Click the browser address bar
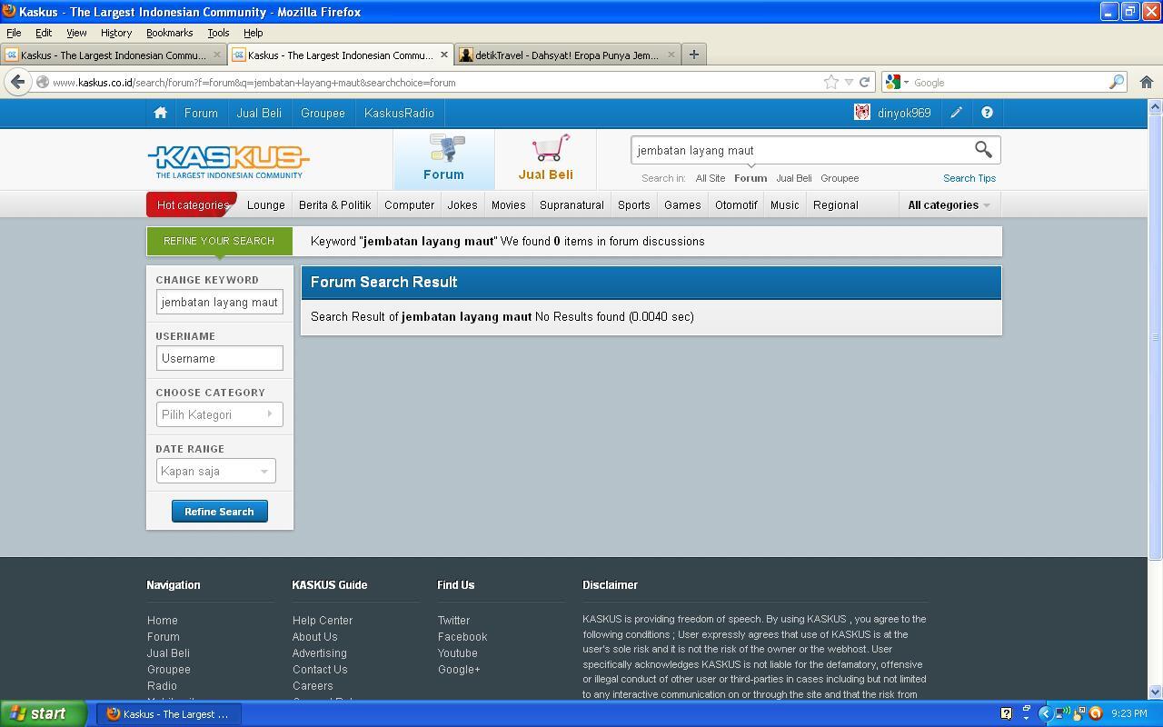The image size is (1163, 727). (x=434, y=82)
